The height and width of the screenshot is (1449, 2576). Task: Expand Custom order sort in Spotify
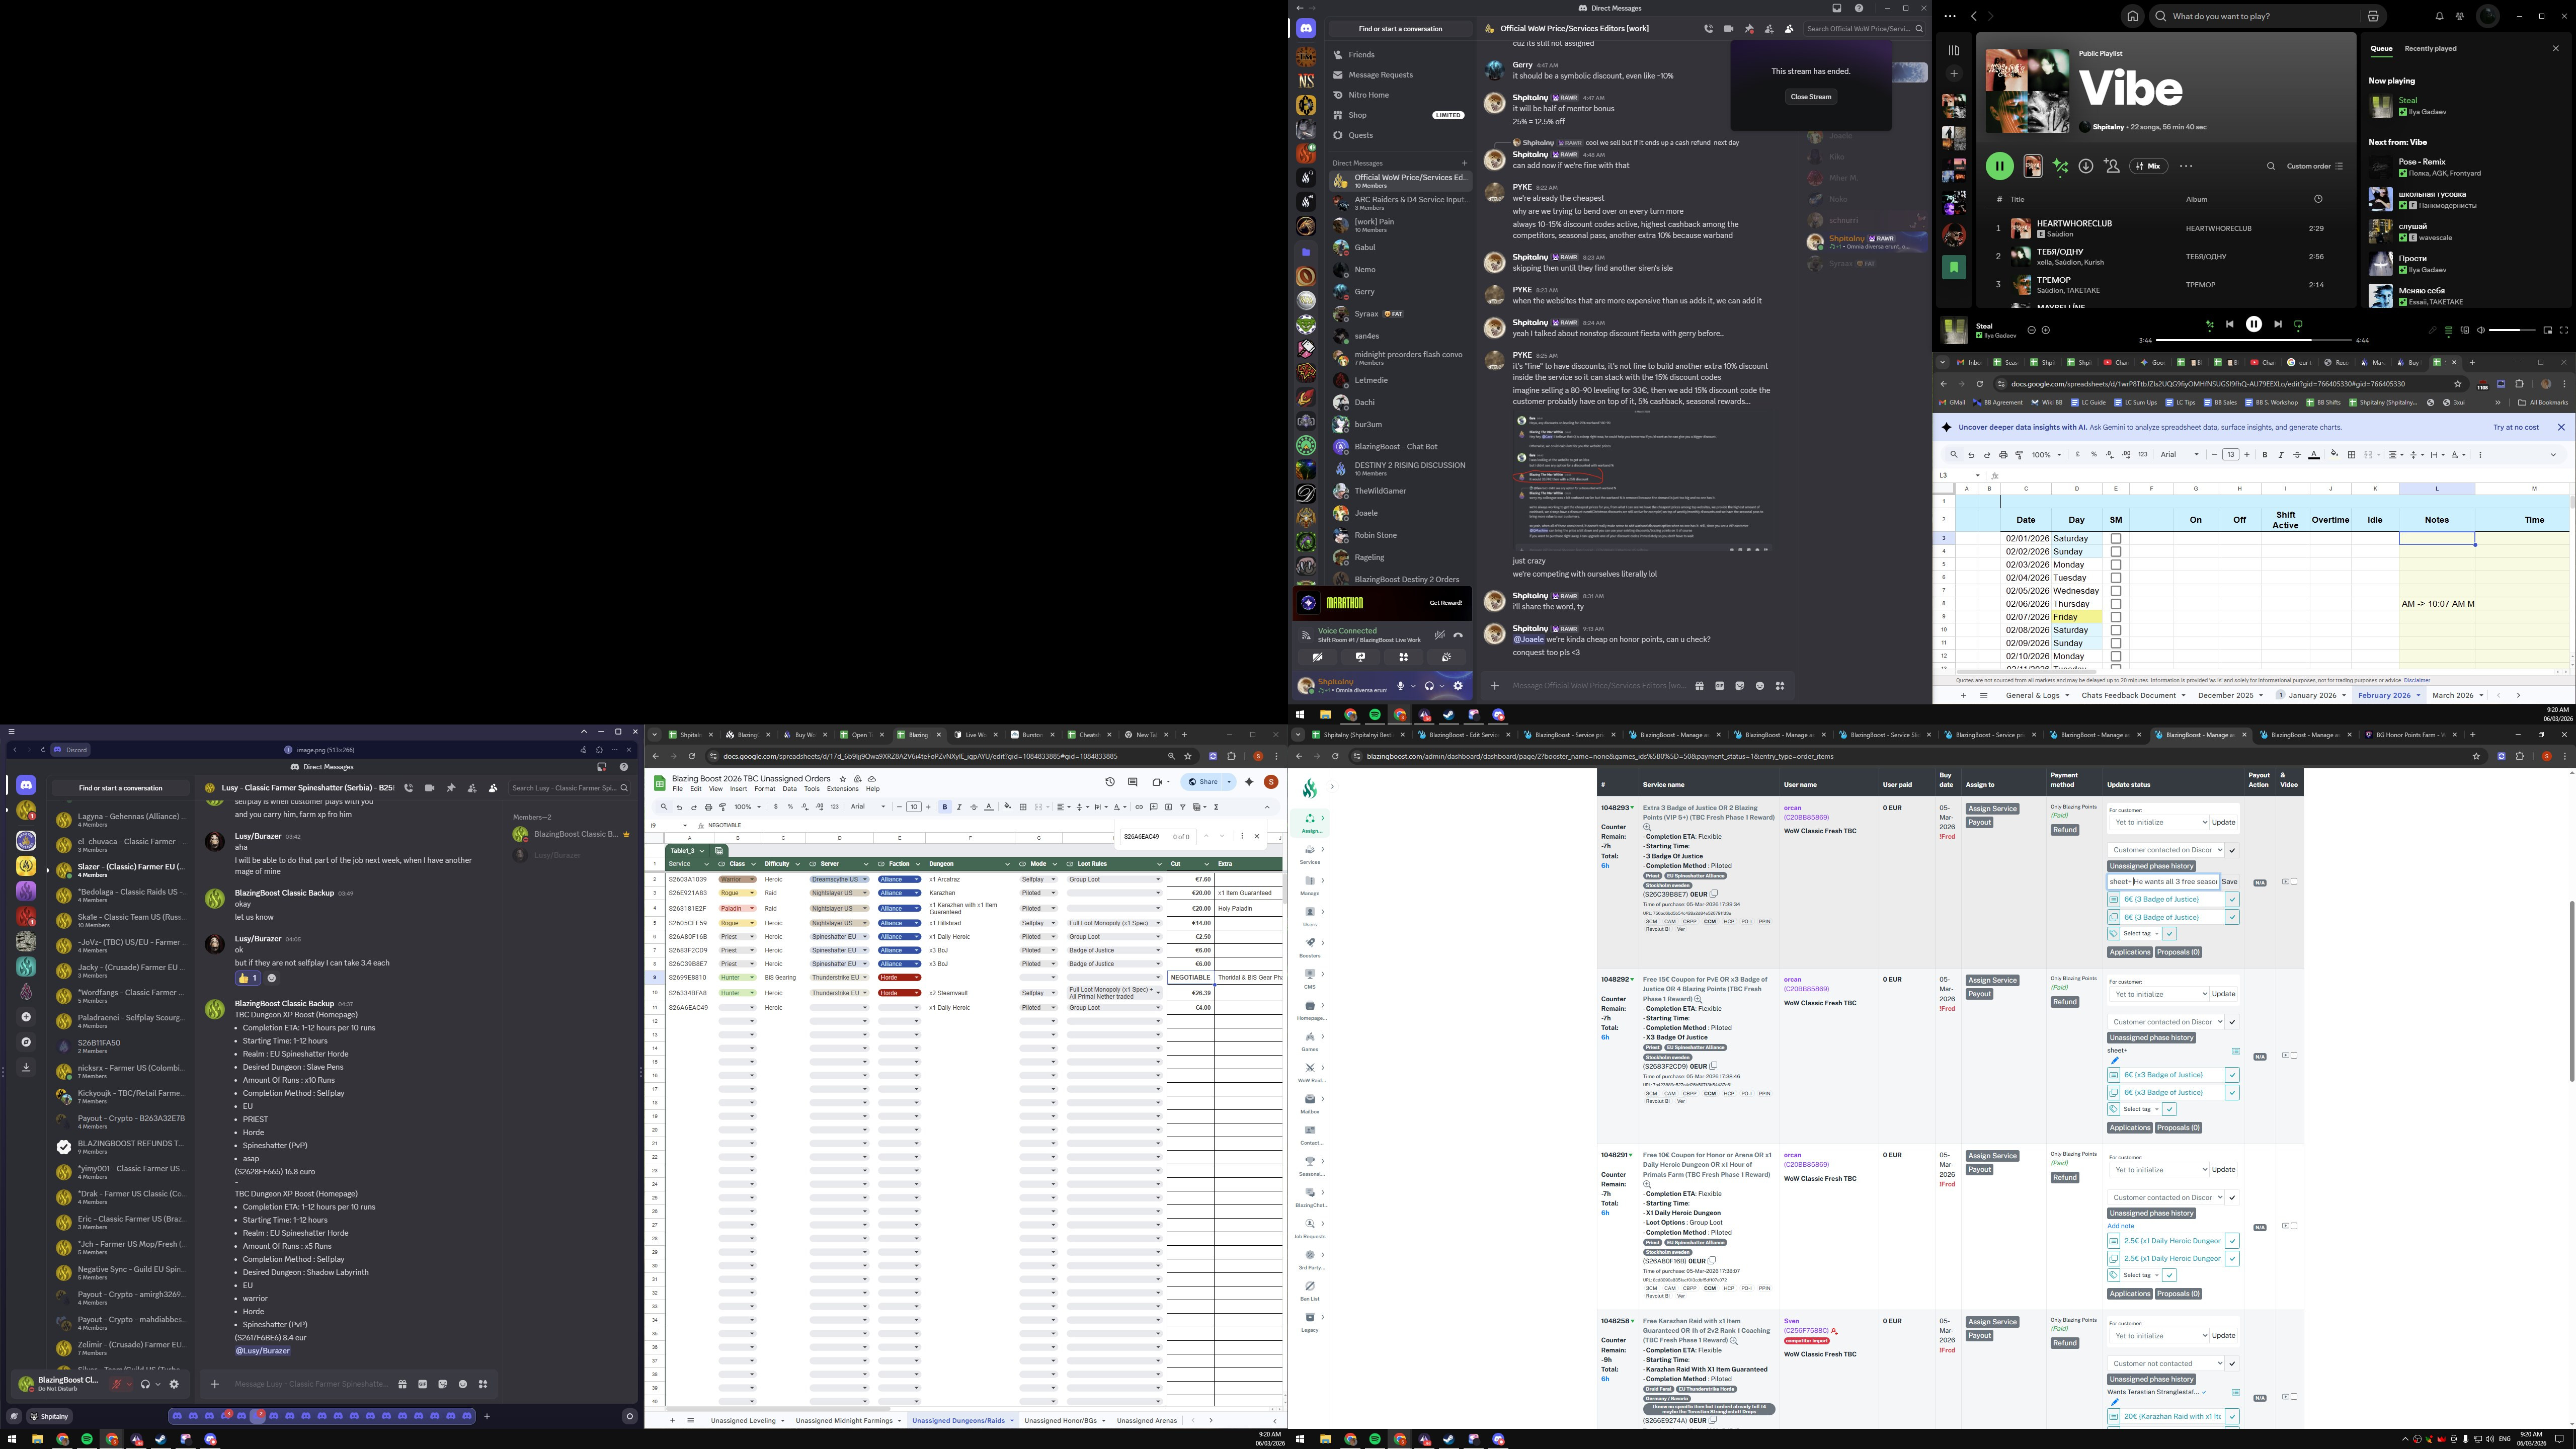(x=2314, y=166)
